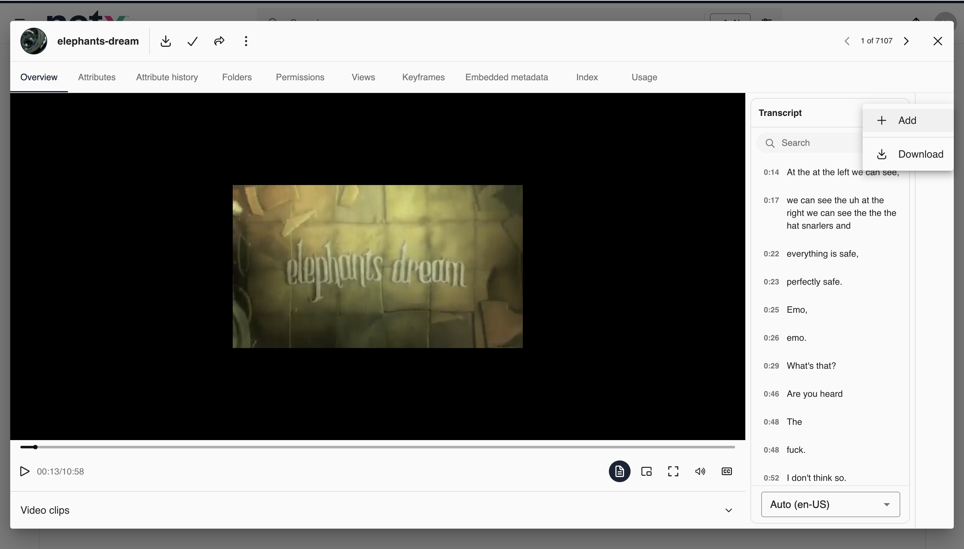Switch to the Views tab
Screen dimensions: 964x549
(363, 77)
